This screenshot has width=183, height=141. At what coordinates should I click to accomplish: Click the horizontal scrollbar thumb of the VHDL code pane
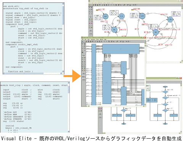click(24, 73)
